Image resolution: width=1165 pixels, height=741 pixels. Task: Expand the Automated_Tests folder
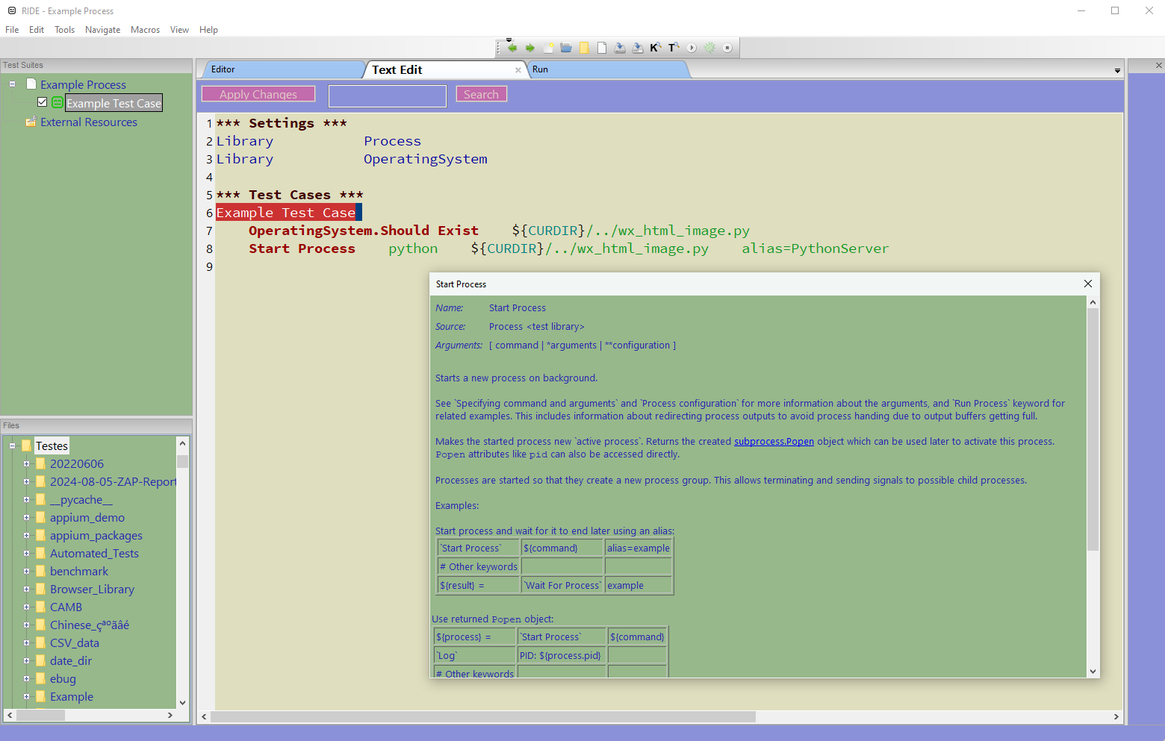click(x=26, y=553)
